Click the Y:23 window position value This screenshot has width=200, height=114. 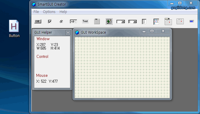54,45
